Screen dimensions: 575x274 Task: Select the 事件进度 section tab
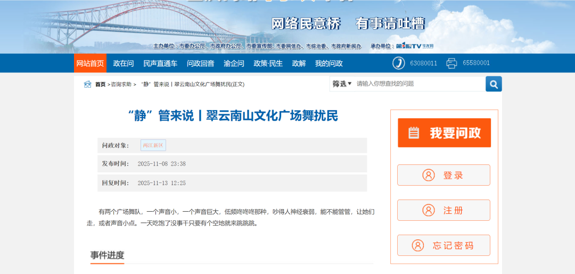click(108, 255)
